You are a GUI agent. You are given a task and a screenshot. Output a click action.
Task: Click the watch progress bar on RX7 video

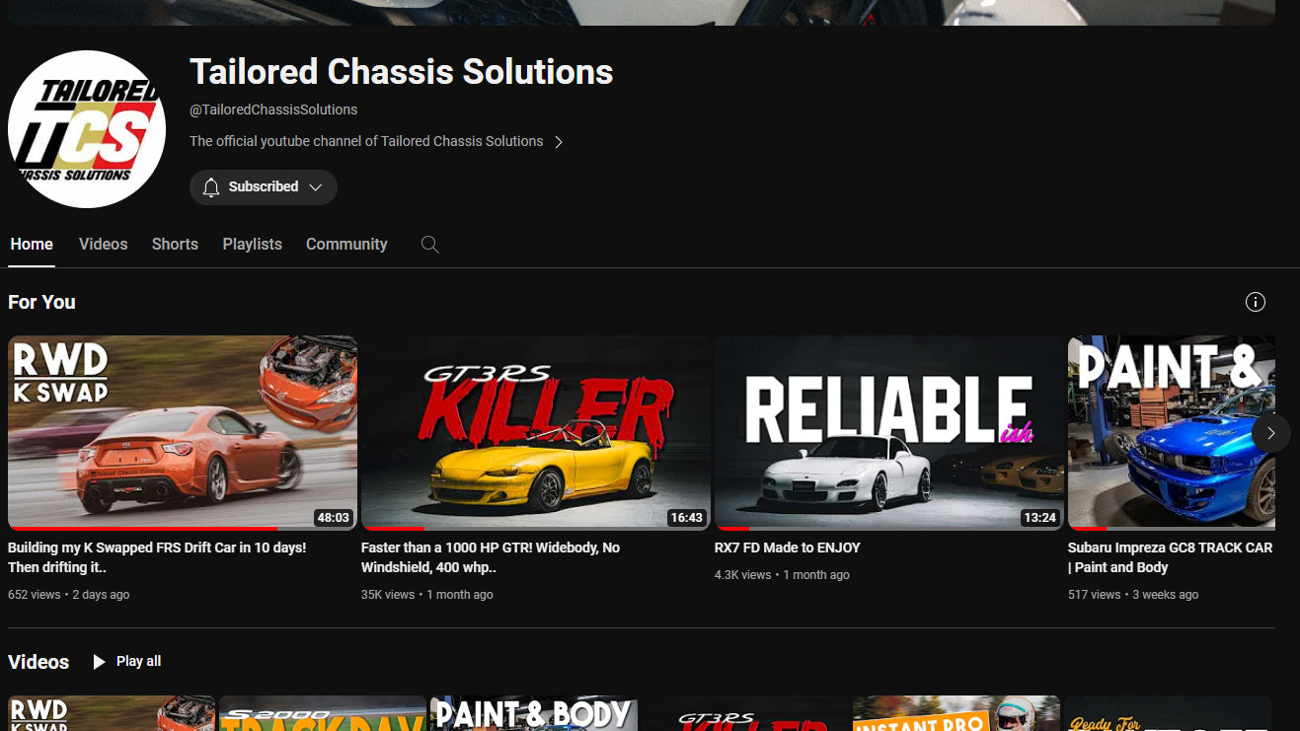pyautogui.click(x=731, y=528)
